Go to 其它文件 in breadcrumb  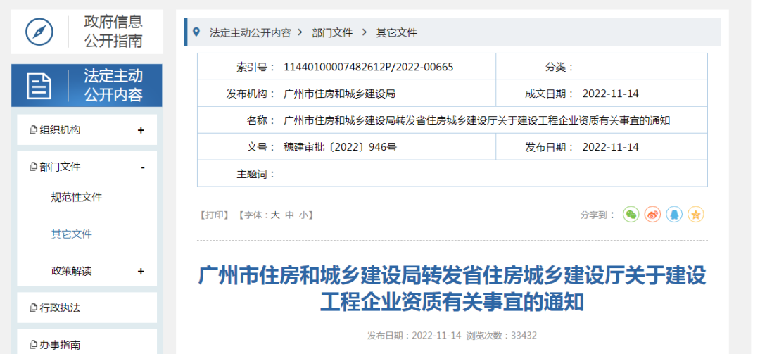(x=396, y=32)
